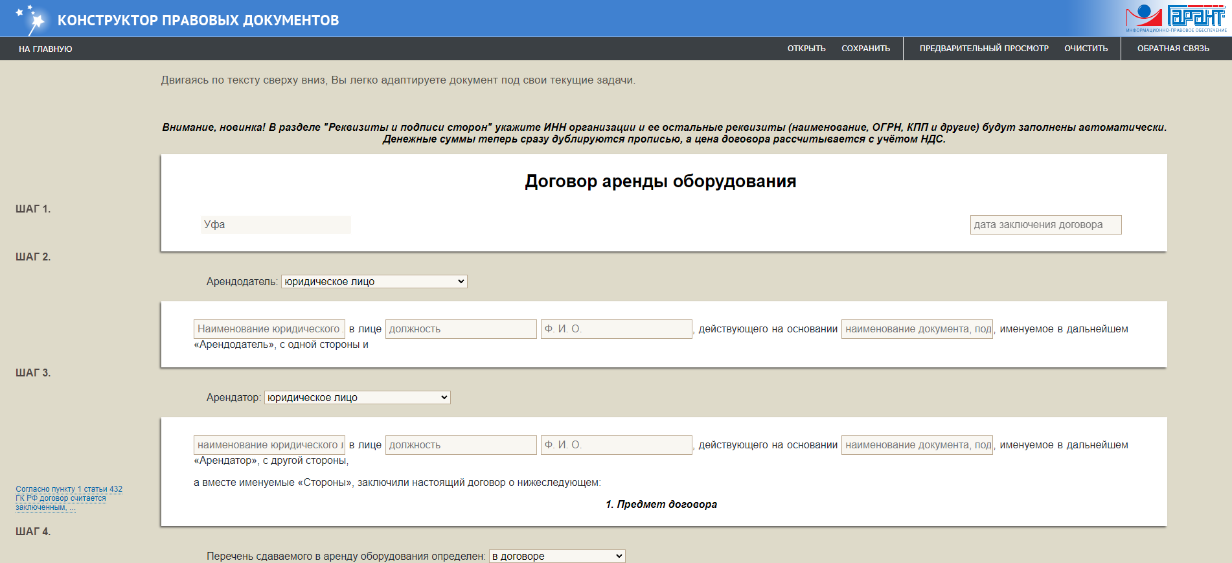Screen dimensions: 1232x563
Task: Click the ШАГ 4. label
Action: point(33,532)
